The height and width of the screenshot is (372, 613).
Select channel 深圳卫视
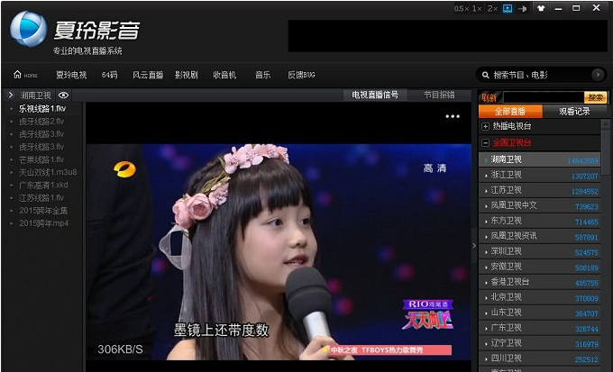coord(539,251)
